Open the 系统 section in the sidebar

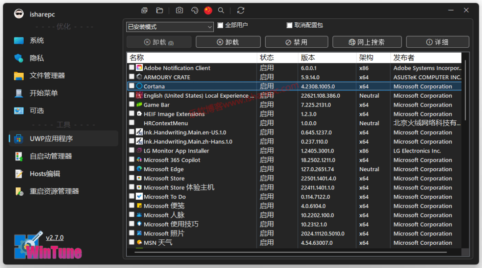coord(63,41)
